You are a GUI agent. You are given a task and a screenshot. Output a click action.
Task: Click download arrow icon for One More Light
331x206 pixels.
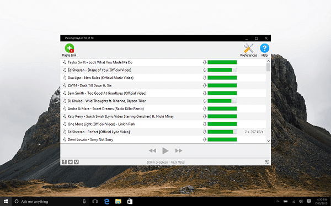204,124
